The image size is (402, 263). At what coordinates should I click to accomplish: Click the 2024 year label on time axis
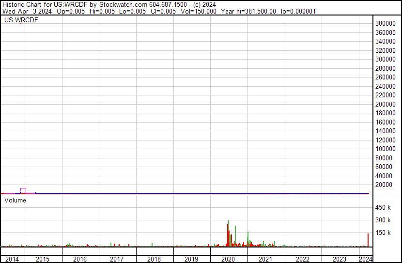pos(366,259)
